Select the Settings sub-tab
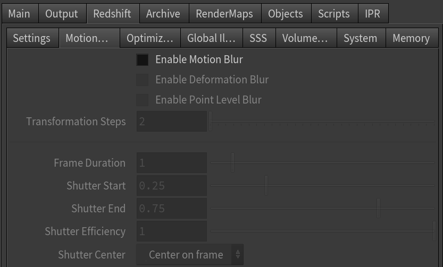The width and height of the screenshot is (443, 267). pyautogui.click(x=32, y=38)
